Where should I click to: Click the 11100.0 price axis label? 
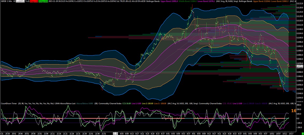click(x=300, y=38)
